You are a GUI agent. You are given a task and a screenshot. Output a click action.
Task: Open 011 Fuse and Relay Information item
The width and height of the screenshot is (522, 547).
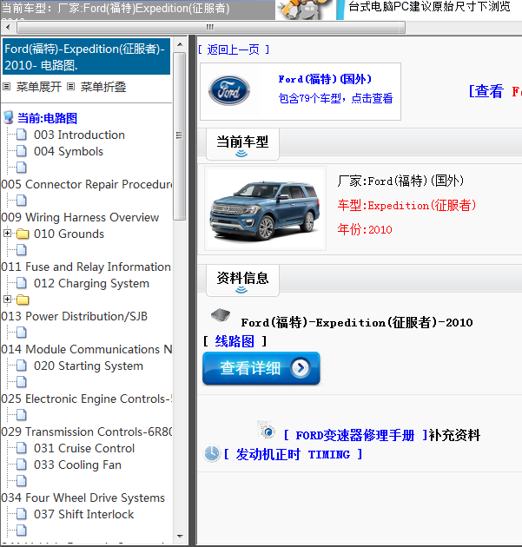coord(86,267)
